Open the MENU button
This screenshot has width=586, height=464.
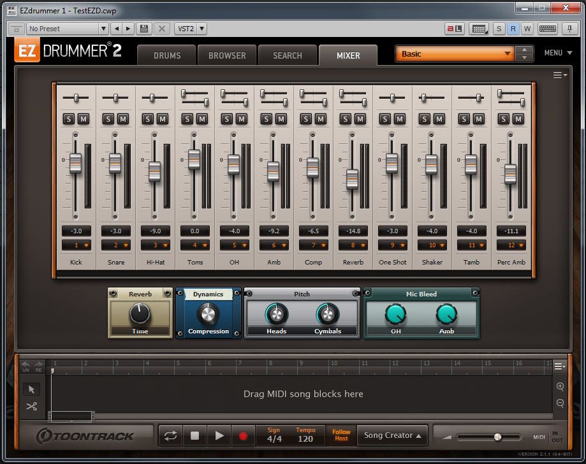pos(557,53)
